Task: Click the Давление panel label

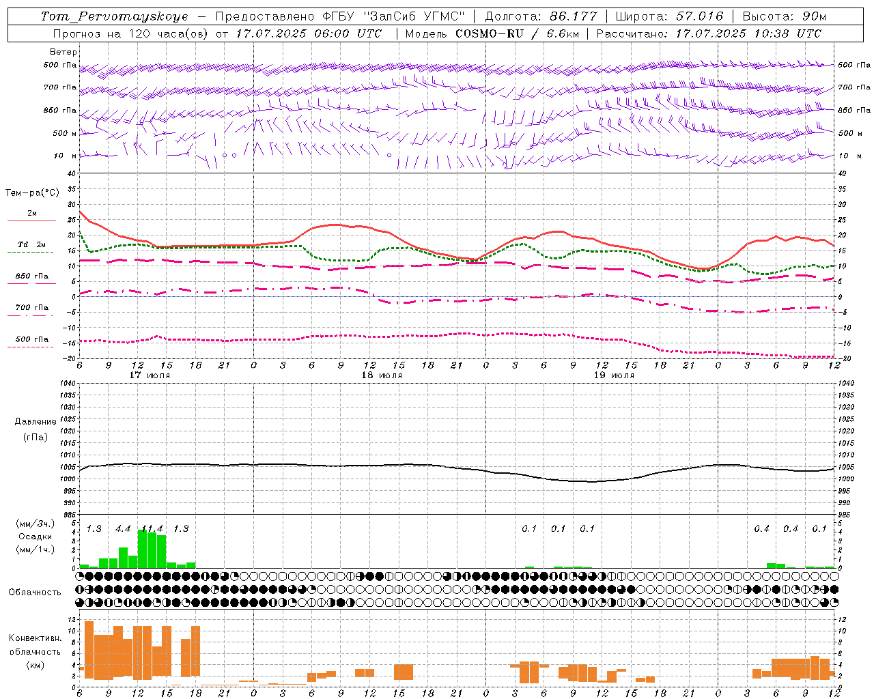Action: click(36, 422)
